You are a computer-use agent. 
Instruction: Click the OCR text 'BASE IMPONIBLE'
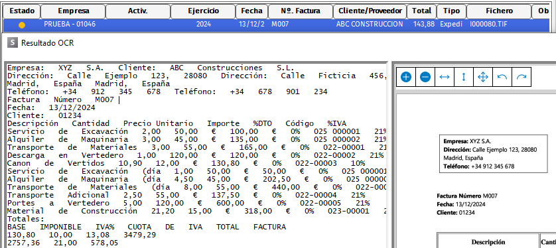[x=44, y=227]
